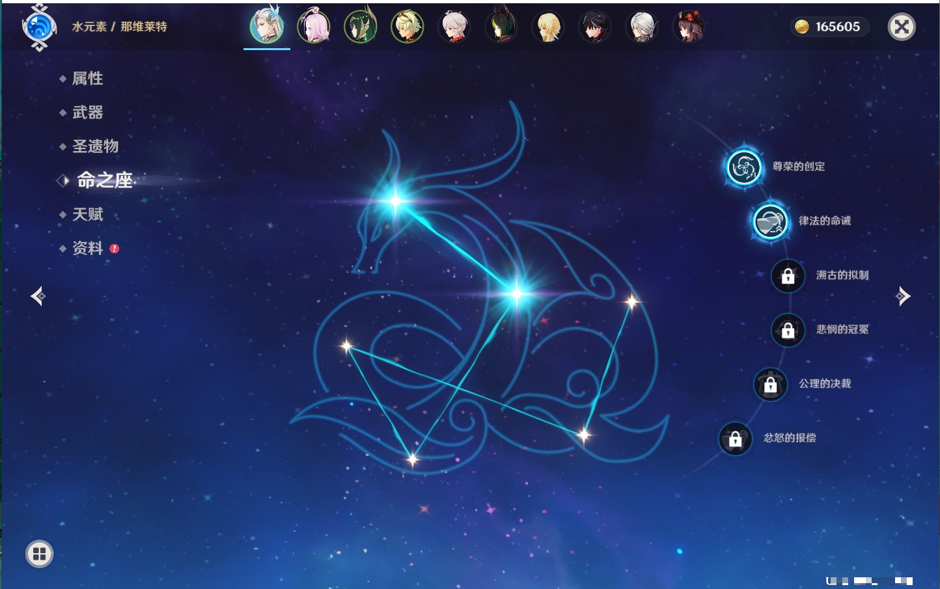Open the 武器 weapon menu
This screenshot has width=940, height=589.
click(x=87, y=113)
